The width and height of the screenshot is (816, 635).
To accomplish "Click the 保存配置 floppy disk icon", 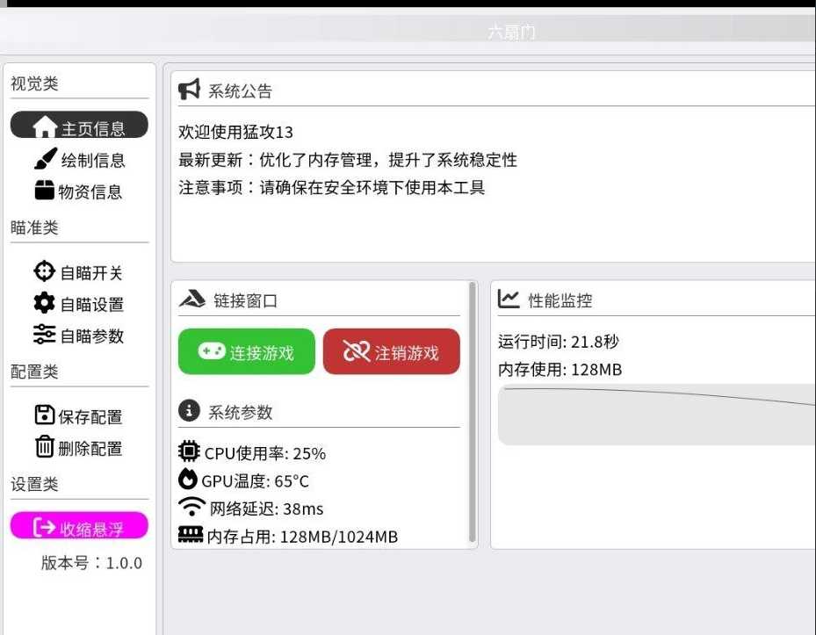I will pyautogui.click(x=45, y=415).
